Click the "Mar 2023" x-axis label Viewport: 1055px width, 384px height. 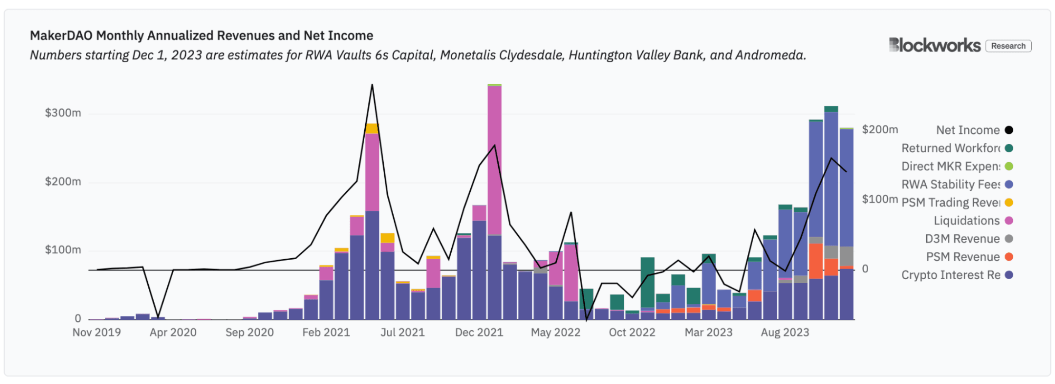709,332
